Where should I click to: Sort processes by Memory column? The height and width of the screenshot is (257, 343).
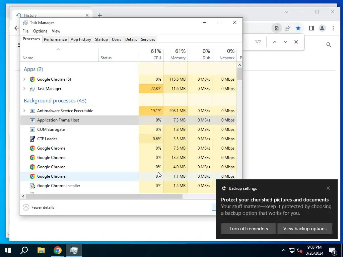(x=176, y=54)
